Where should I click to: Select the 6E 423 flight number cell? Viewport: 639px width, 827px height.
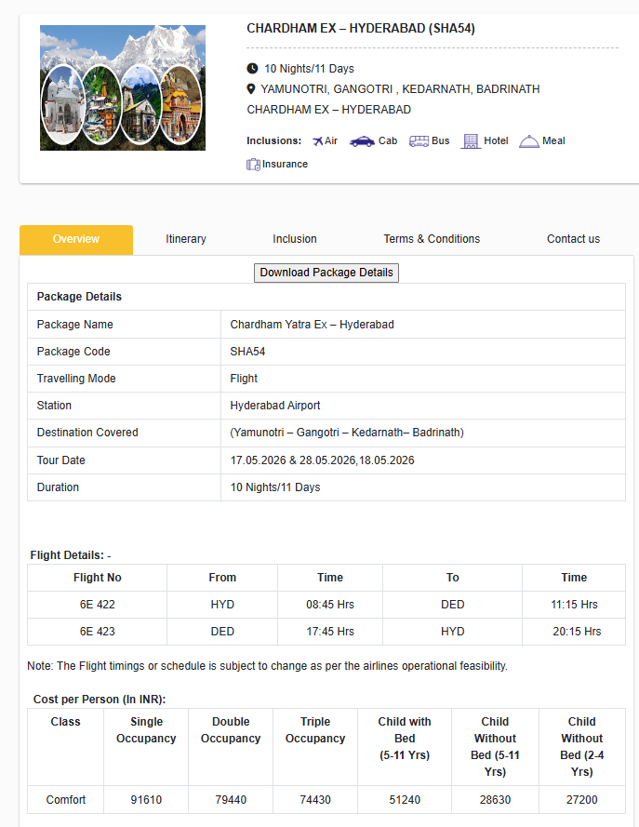point(98,632)
